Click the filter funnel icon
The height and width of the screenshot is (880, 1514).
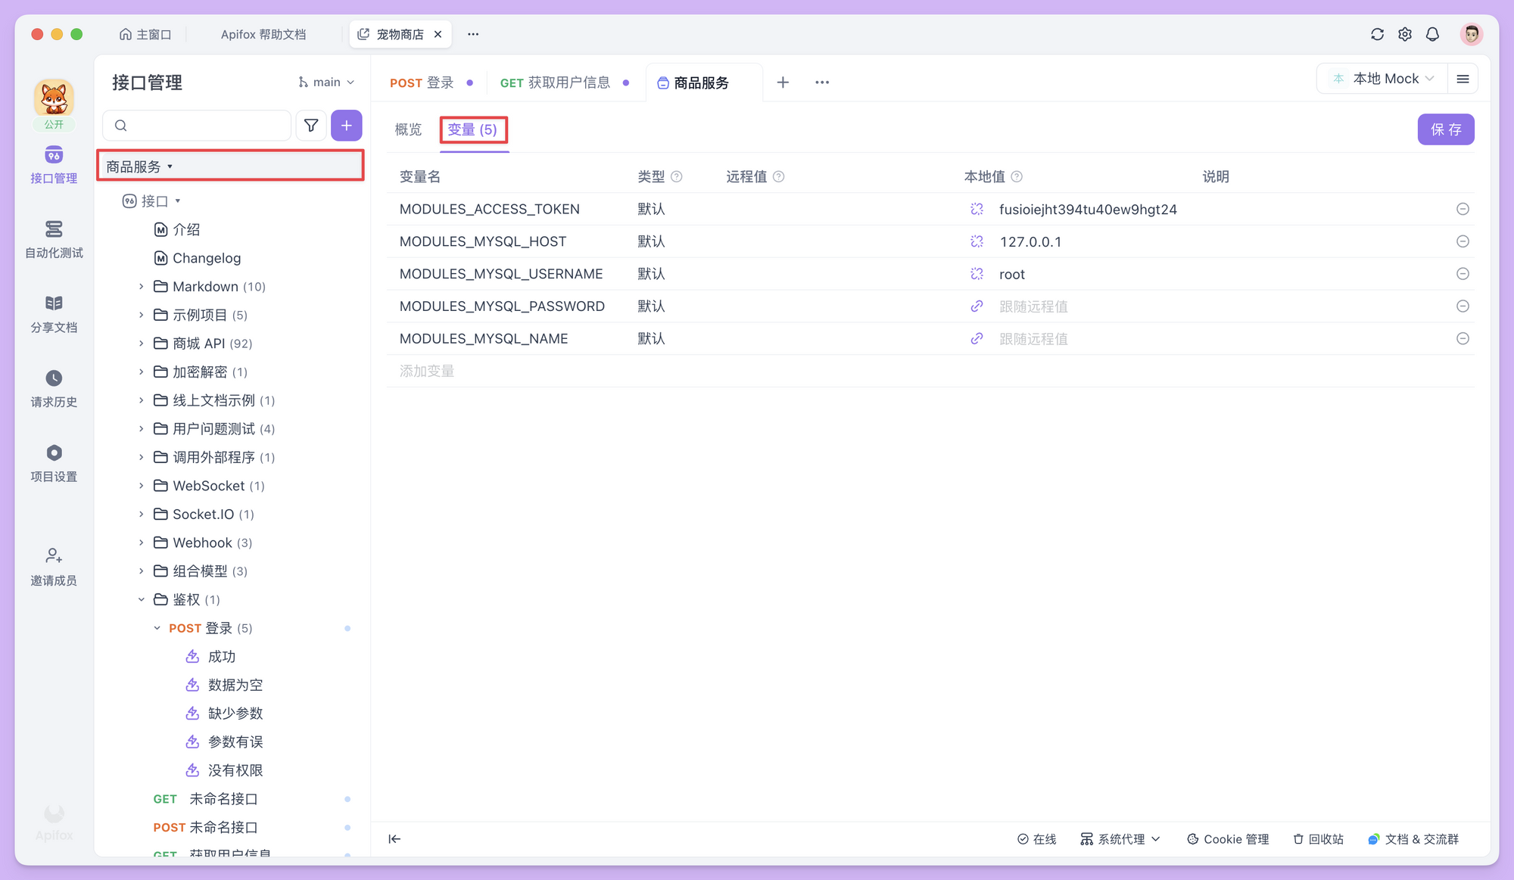click(x=311, y=126)
